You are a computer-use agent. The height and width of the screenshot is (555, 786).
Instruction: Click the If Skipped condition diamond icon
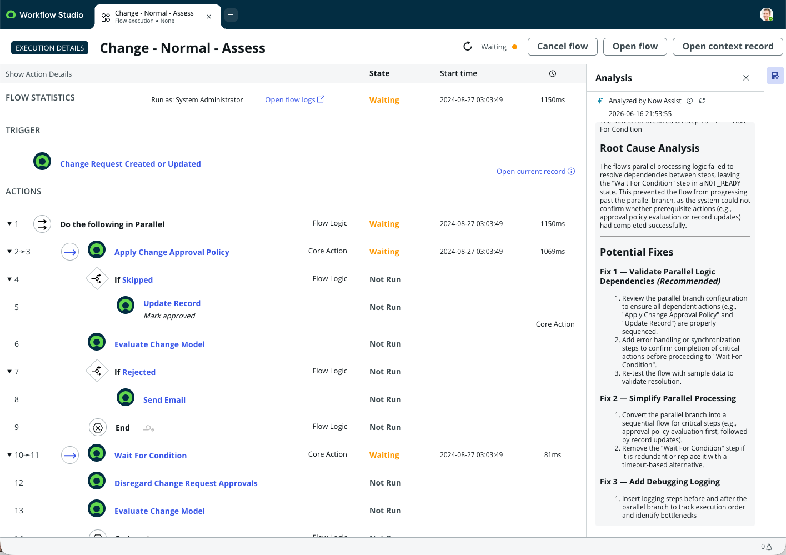coord(97,279)
